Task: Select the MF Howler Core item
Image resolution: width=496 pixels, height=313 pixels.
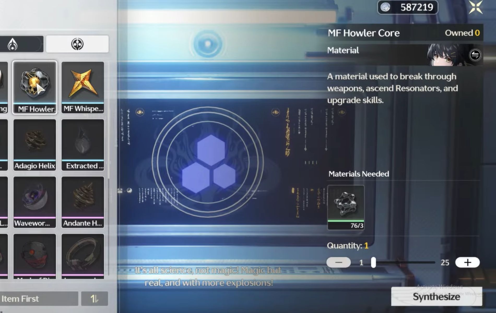Action: coord(34,87)
